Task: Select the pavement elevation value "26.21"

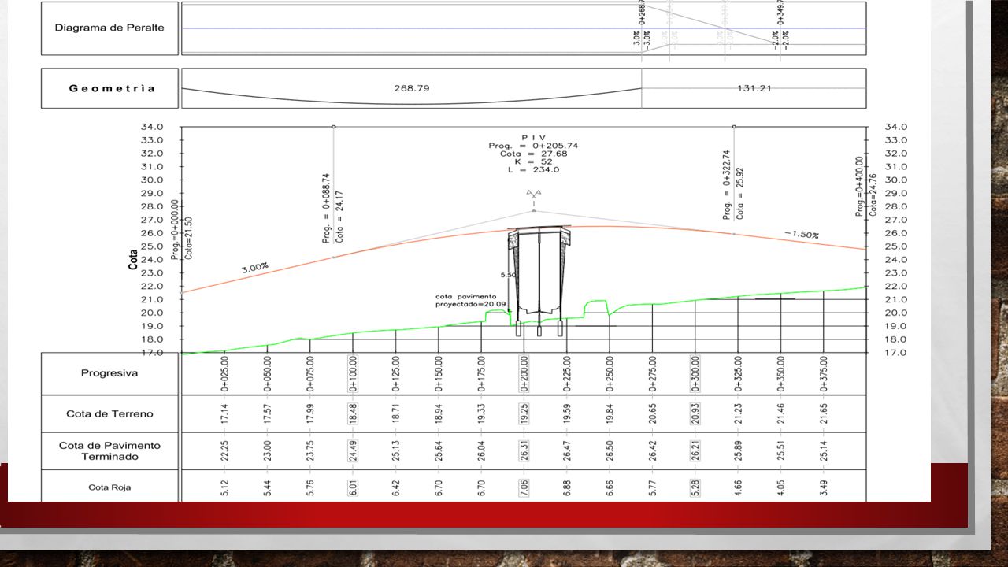Action: click(x=695, y=451)
